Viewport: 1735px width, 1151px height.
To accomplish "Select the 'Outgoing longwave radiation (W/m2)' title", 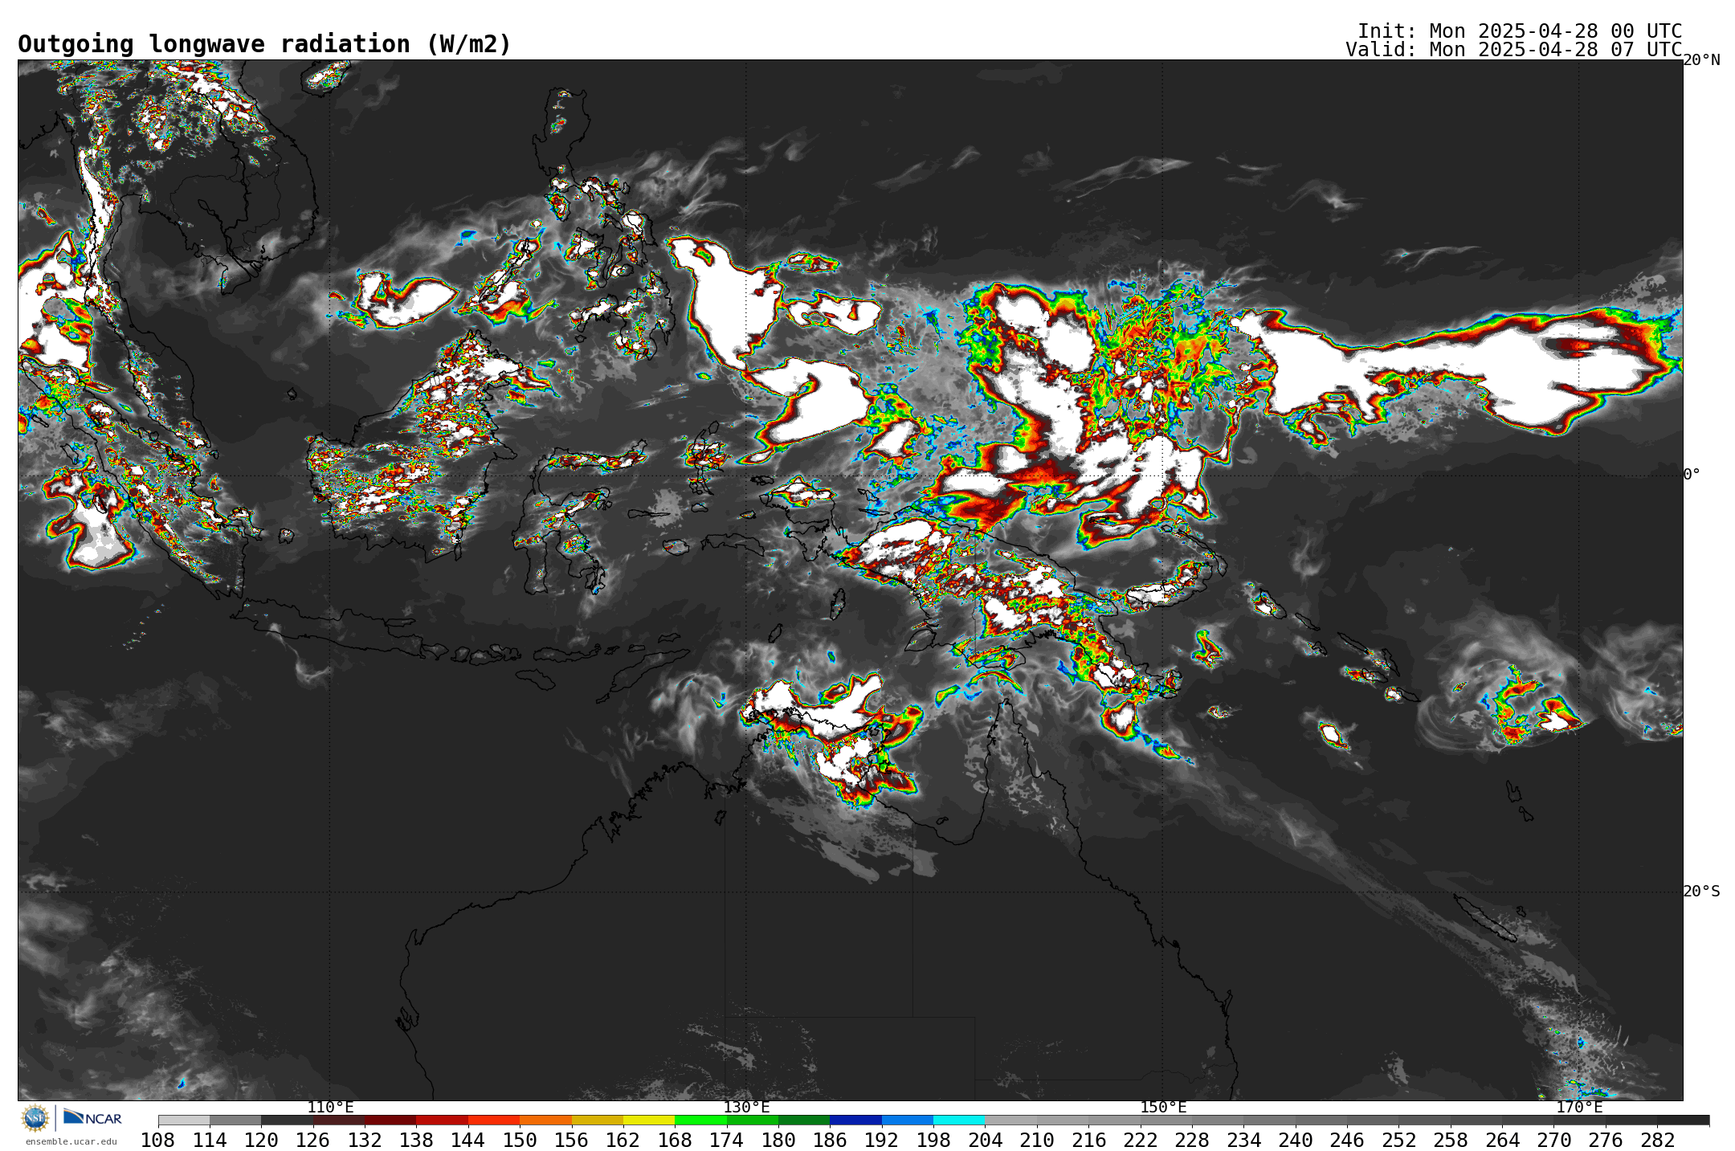I will [x=264, y=44].
